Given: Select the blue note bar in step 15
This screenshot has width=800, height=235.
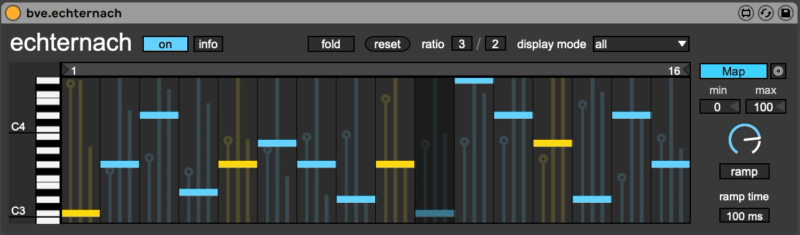Looking at the screenshot, I should pos(631,115).
